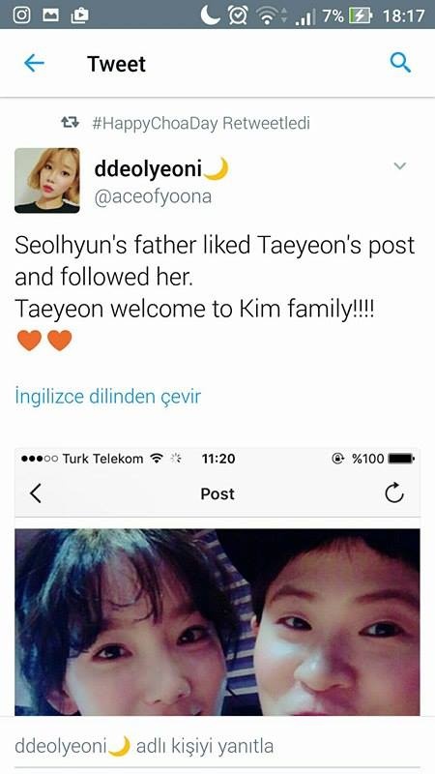Open the #HappyChoaDay Retweetledi label

[201, 123]
